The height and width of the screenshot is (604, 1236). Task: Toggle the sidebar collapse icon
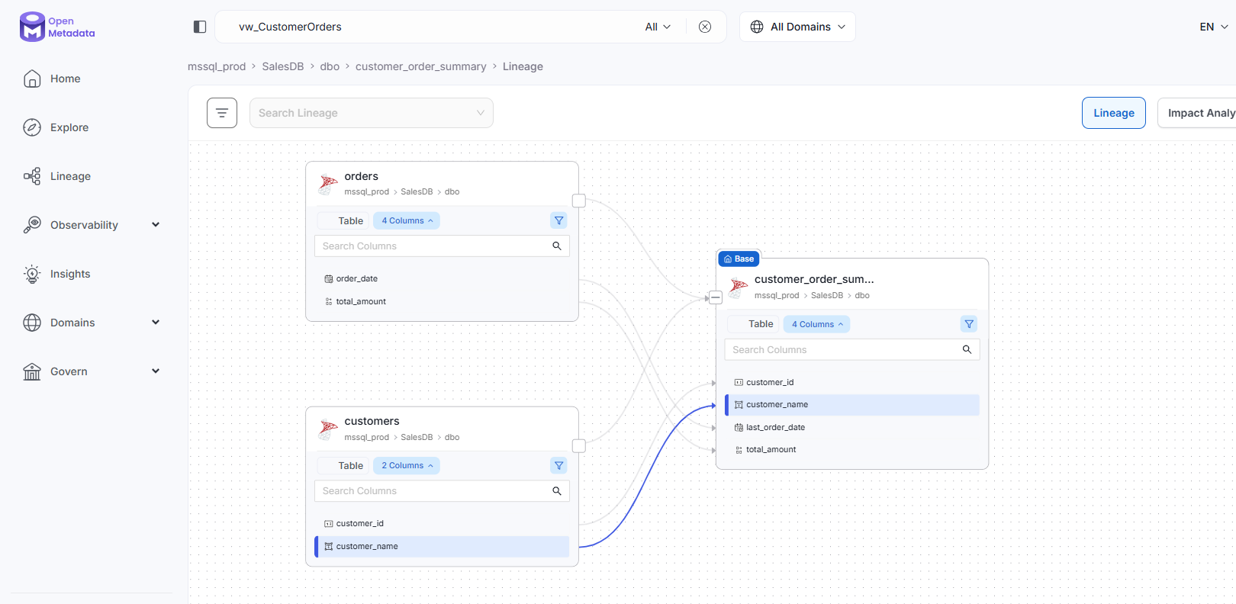click(x=200, y=27)
